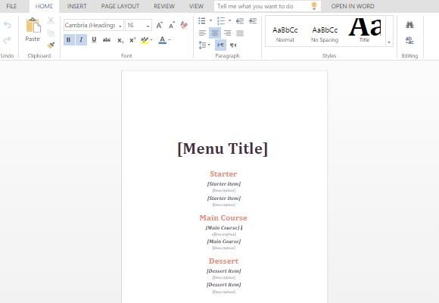Click in Tell me what you want box
The width and height of the screenshot is (439, 303).
[x=267, y=6]
